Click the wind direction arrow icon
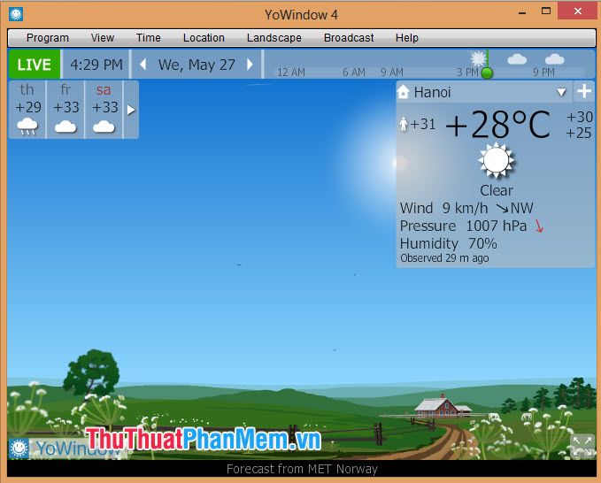 (x=502, y=209)
